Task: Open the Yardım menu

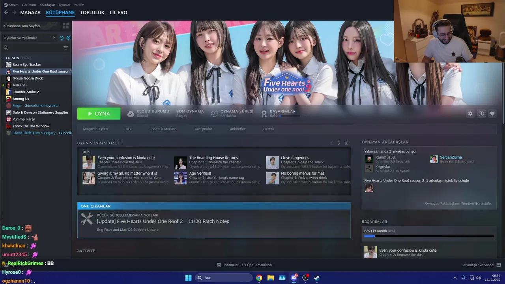Action: pyautogui.click(x=79, y=5)
